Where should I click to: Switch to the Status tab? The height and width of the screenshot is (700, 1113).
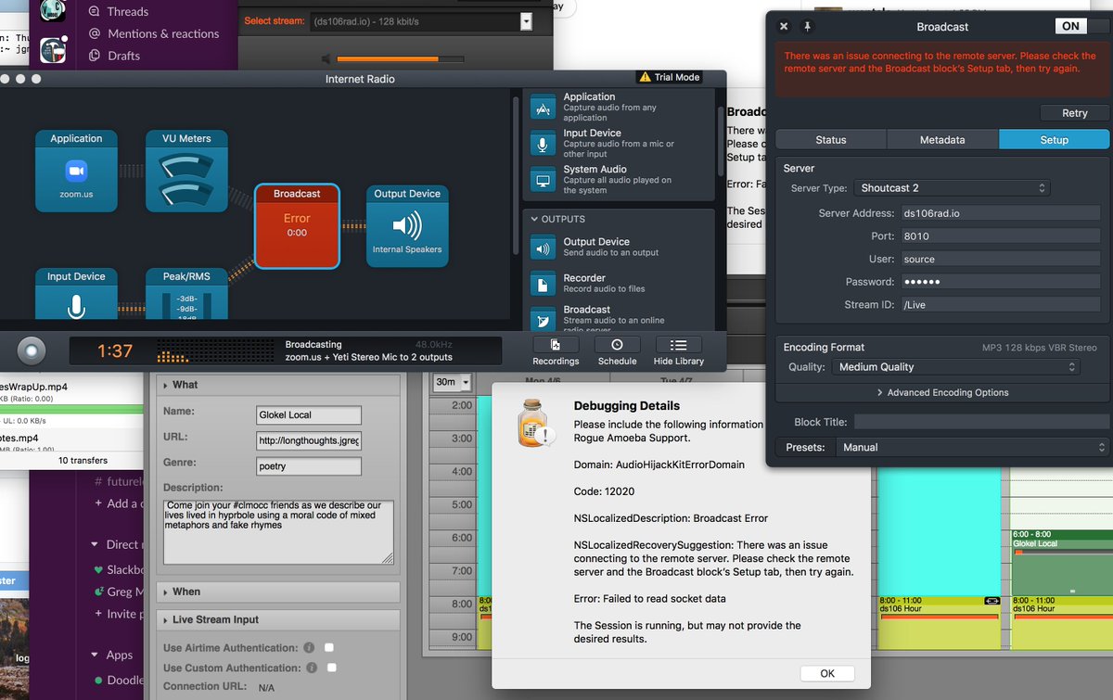[831, 140]
